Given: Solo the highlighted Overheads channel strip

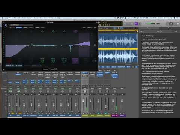Looking at the screenshot, I should (86, 113).
